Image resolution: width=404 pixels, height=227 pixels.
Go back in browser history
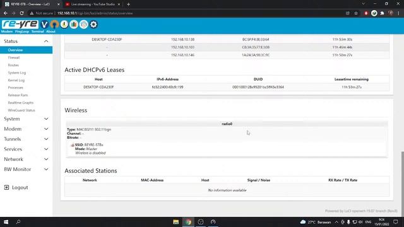click(6, 13)
